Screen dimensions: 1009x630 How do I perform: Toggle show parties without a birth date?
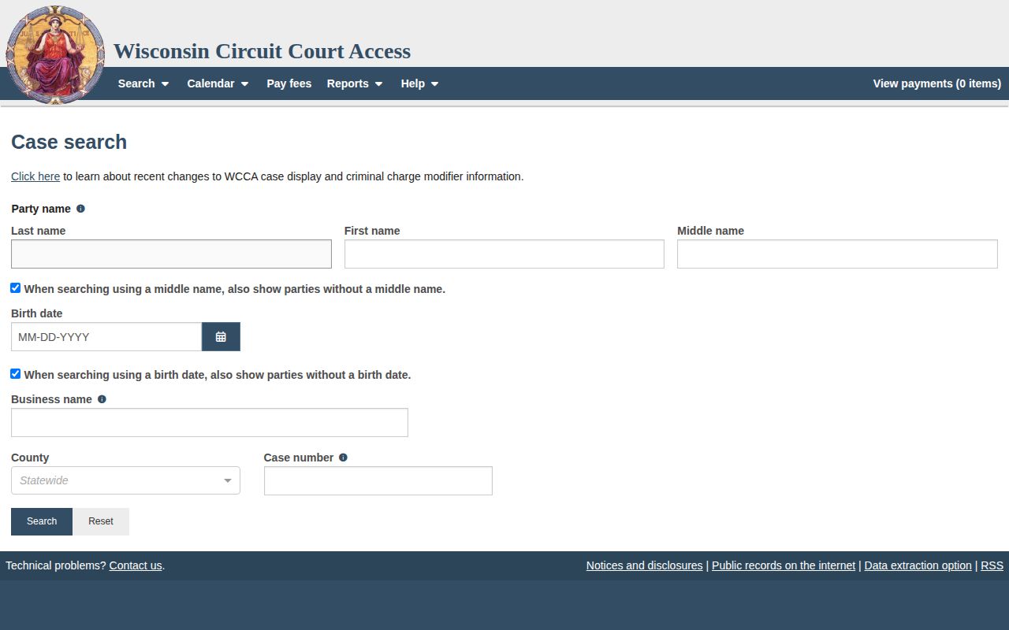[x=15, y=374]
